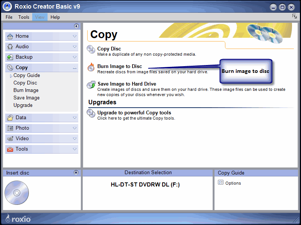The height and width of the screenshot is (225, 301).
Task: Select Copy Guide in the sidebar
Action: pyautogui.click(x=27, y=75)
